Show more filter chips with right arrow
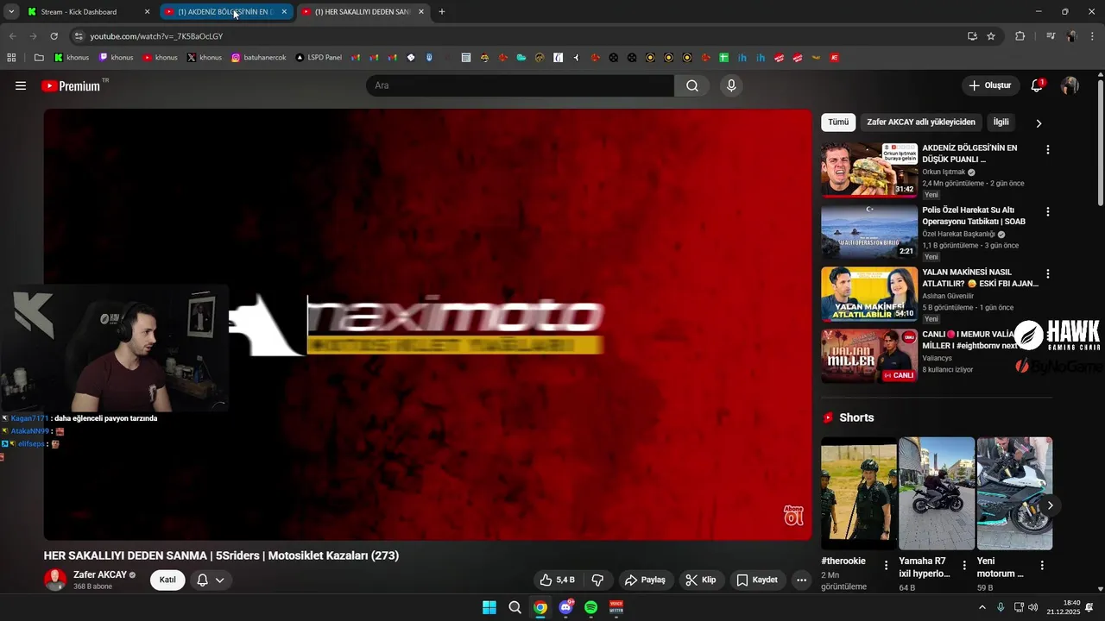 click(x=1039, y=123)
